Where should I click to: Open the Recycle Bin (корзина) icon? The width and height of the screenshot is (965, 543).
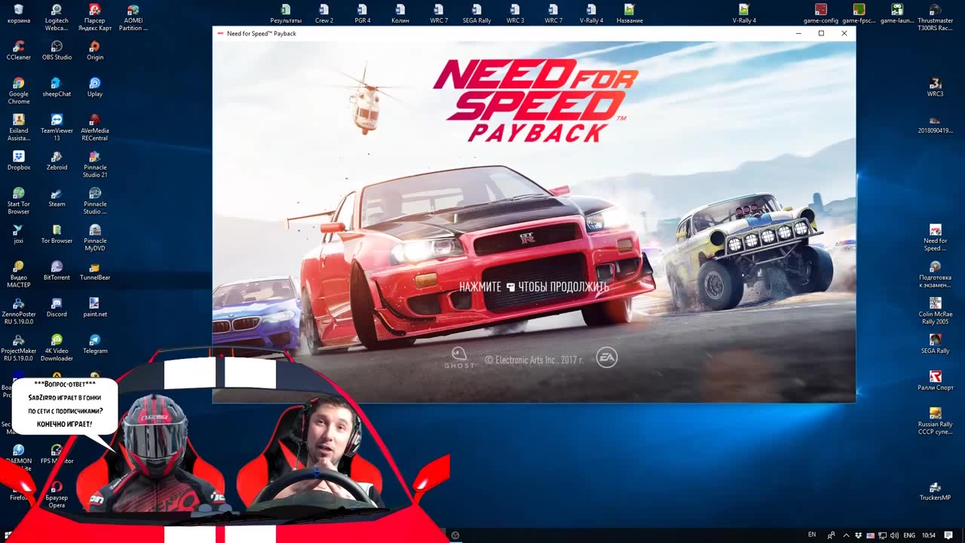coord(19,14)
